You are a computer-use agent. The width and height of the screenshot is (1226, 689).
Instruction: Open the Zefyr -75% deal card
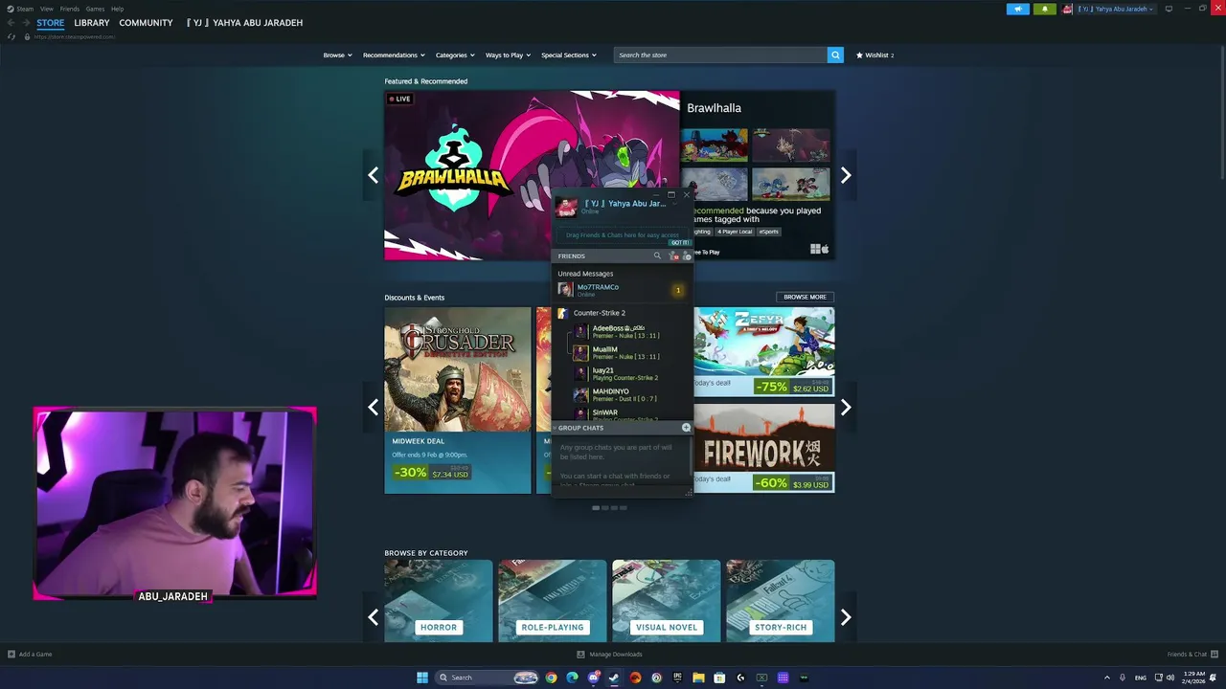point(763,351)
